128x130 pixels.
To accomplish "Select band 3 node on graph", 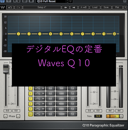I will pyautogui.click(x=40, y=34).
